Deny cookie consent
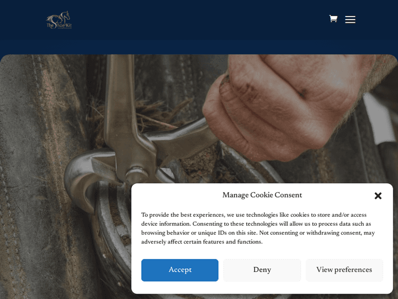This screenshot has height=299, width=398. point(262,270)
